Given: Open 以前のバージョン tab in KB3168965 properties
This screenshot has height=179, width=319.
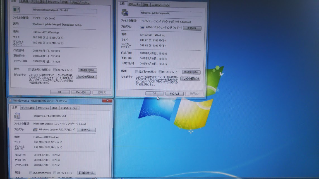Looking at the screenshot, I should (69, 108).
